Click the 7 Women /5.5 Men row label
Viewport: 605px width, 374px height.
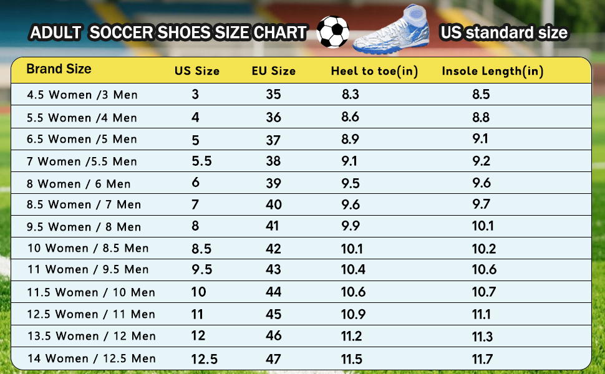pos(82,161)
